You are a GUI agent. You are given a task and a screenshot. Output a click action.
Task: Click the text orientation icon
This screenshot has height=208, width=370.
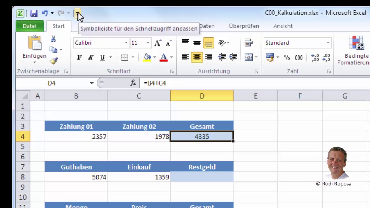tap(222, 43)
